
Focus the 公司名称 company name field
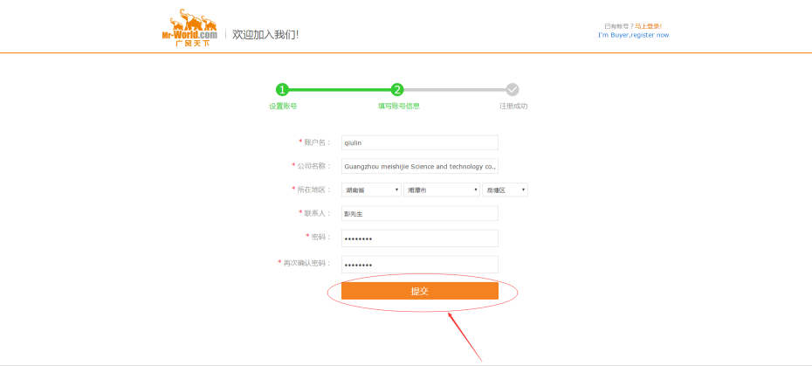click(x=419, y=166)
